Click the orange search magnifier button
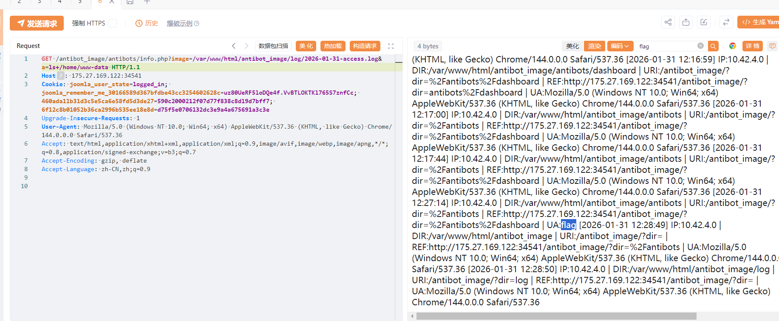 point(713,46)
